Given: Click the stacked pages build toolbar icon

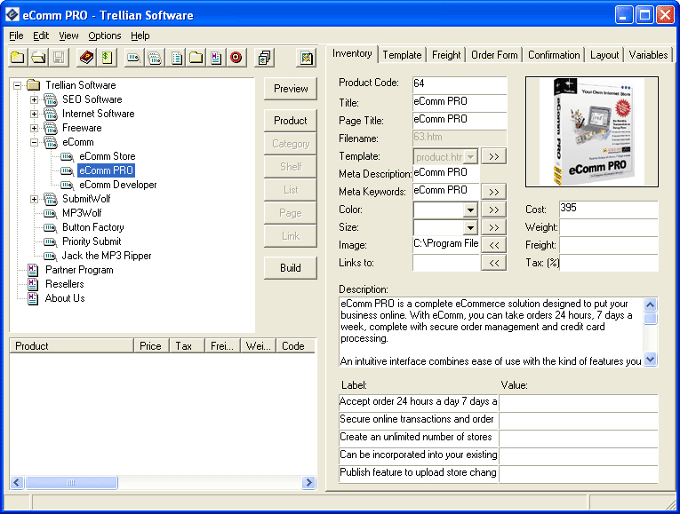Looking at the screenshot, I should coord(264,57).
